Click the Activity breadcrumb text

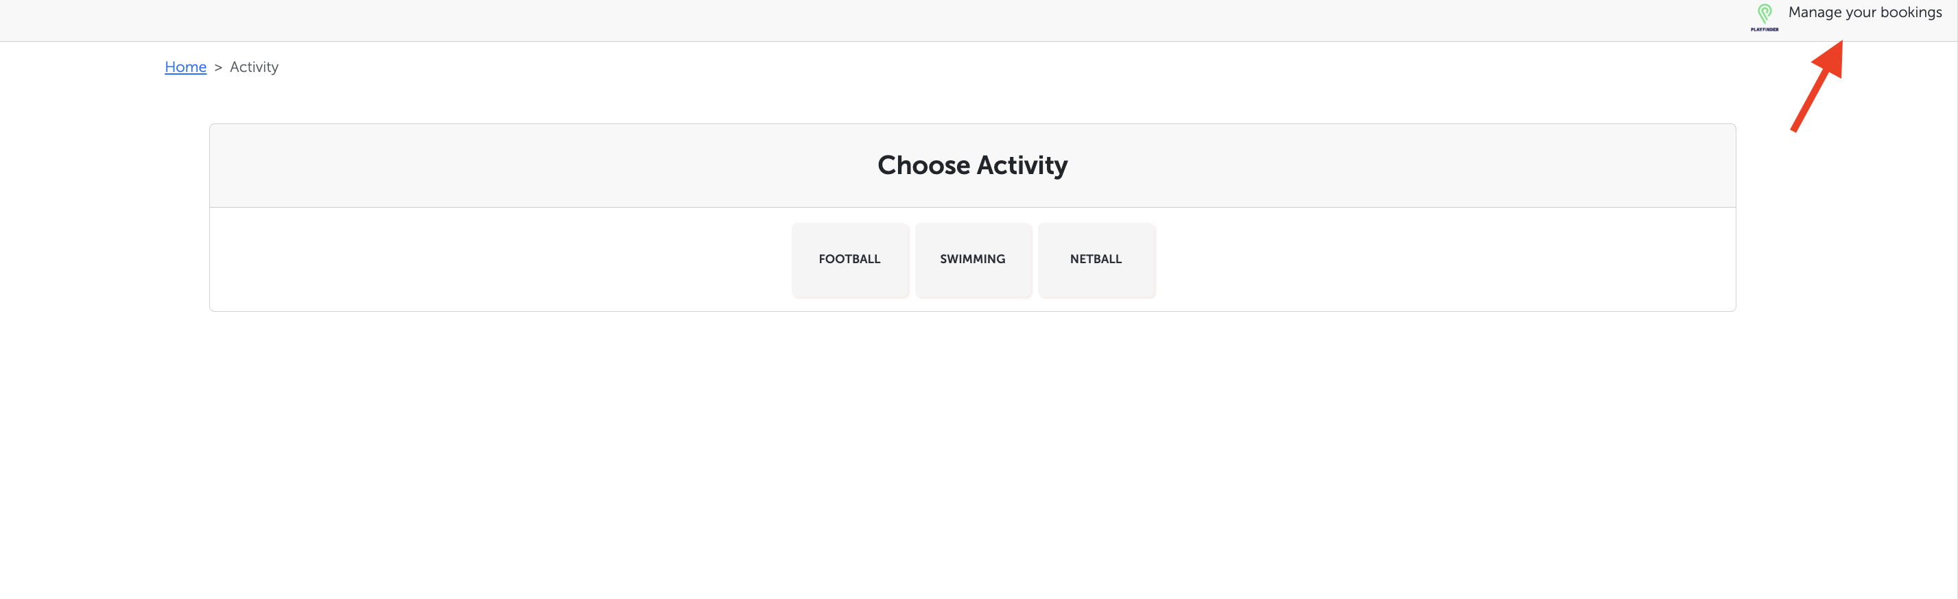coord(254,66)
